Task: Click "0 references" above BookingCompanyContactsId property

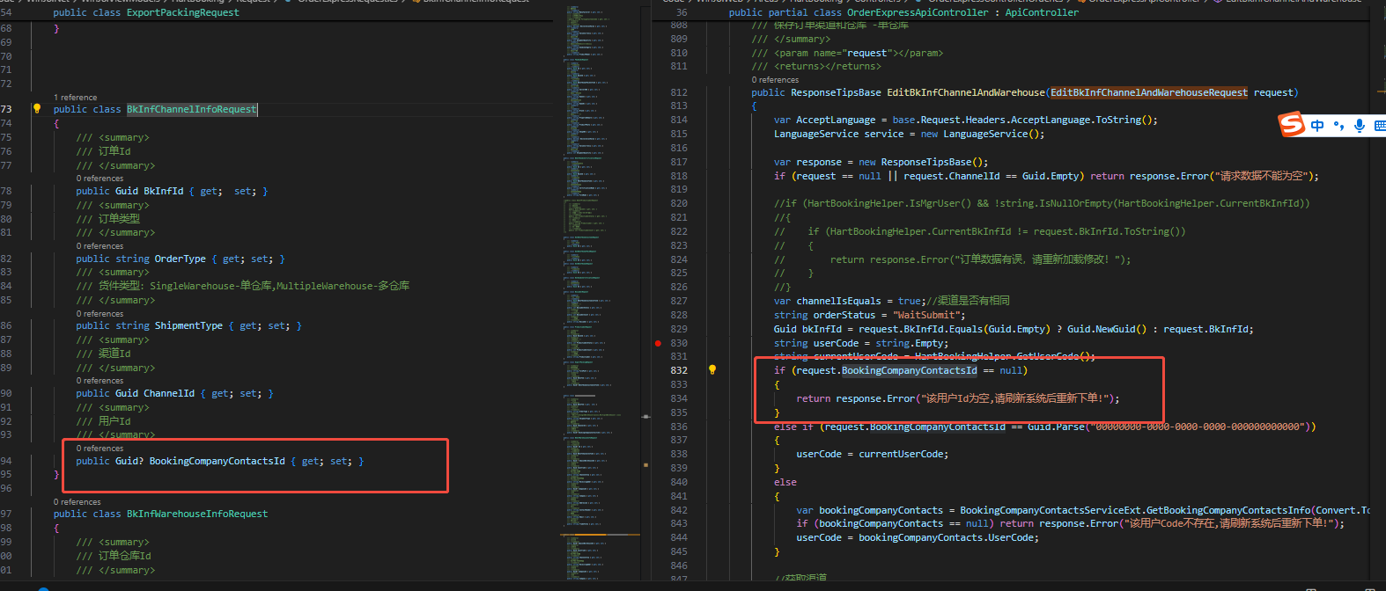Action: tap(100, 449)
